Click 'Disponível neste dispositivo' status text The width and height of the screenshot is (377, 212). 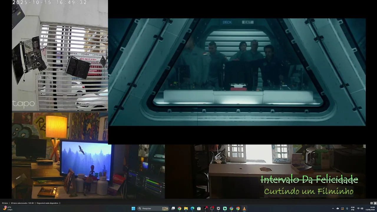(47, 203)
